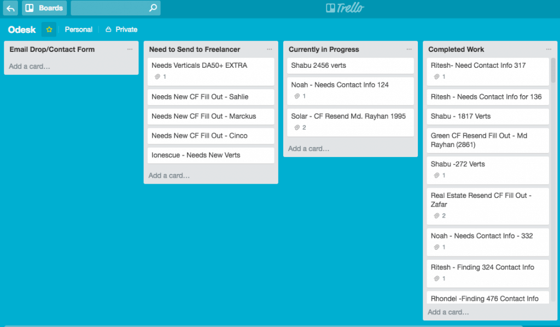Add a card to Email Drop/Contact Form
Viewport: 560px width, 327px height.
point(30,66)
